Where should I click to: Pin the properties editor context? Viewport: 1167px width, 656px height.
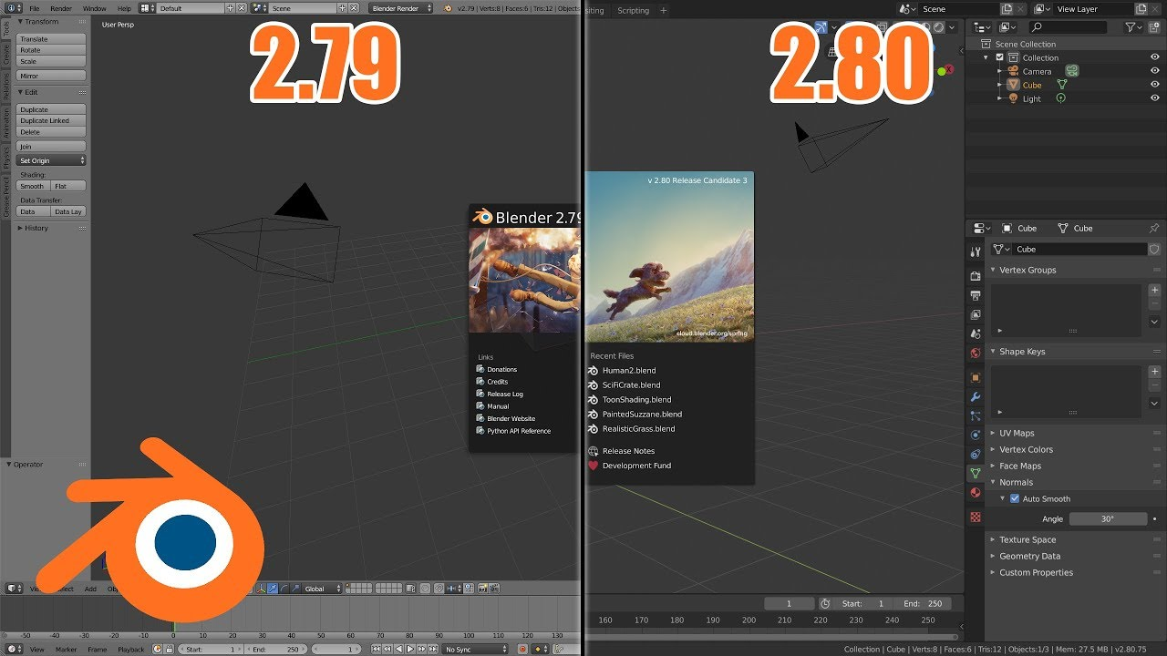(1154, 228)
